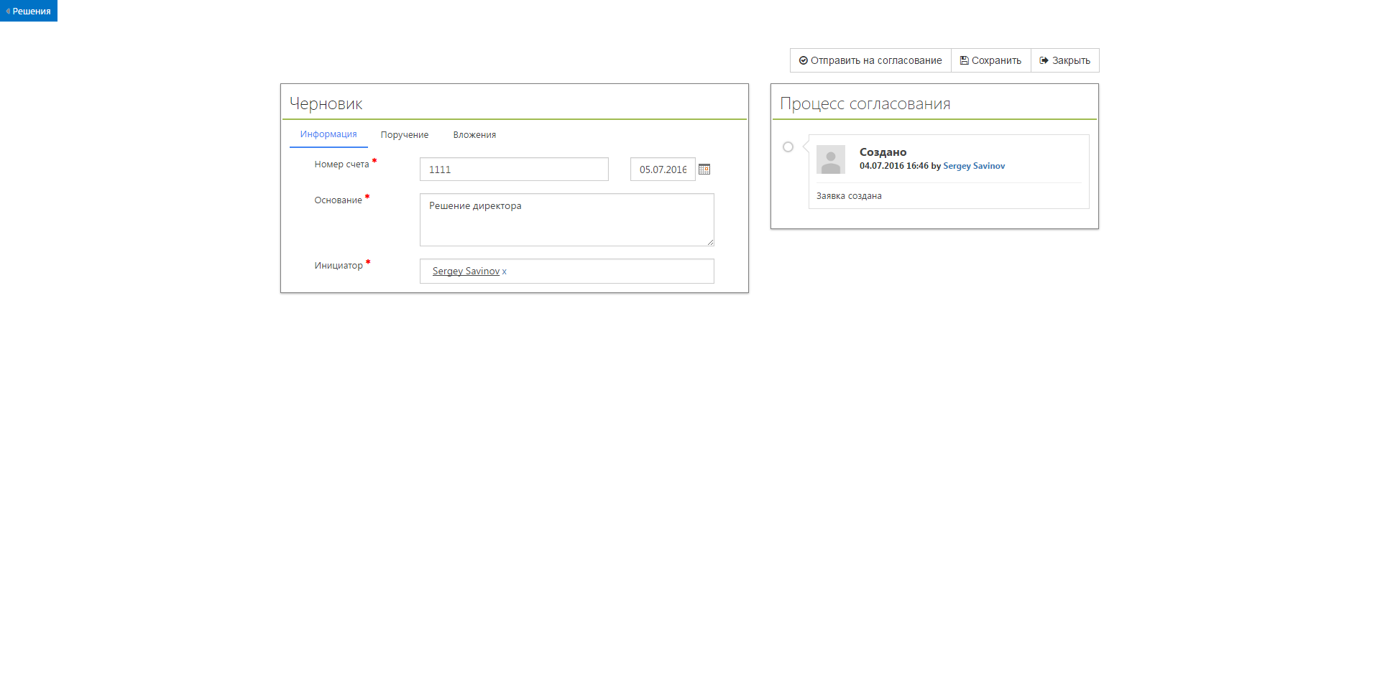
Task: Click the Заявка создана comment text
Action: tap(849, 196)
